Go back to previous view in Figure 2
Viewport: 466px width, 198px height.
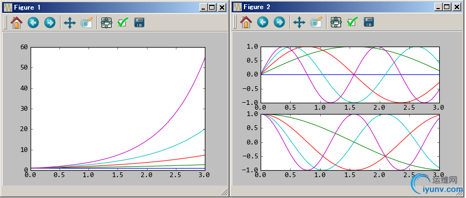(x=263, y=22)
